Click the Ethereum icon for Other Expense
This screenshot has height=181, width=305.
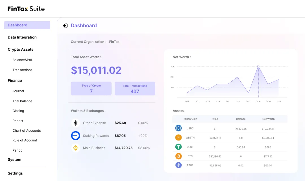pos(75,123)
